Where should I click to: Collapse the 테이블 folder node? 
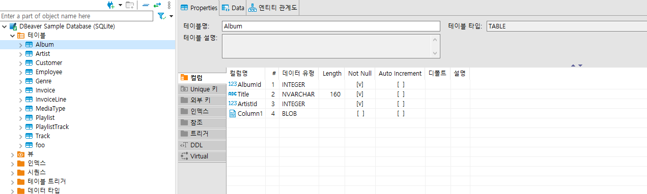point(13,36)
